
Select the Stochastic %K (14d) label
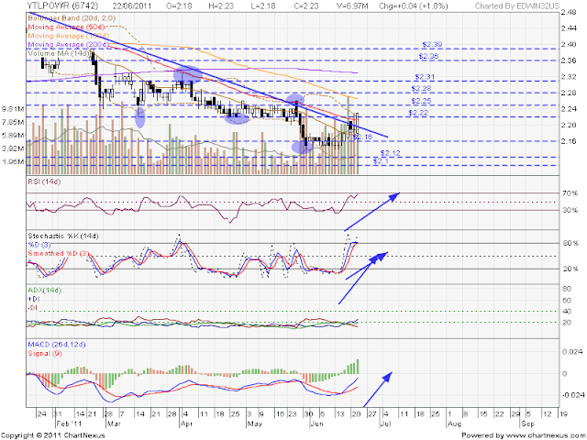point(63,236)
